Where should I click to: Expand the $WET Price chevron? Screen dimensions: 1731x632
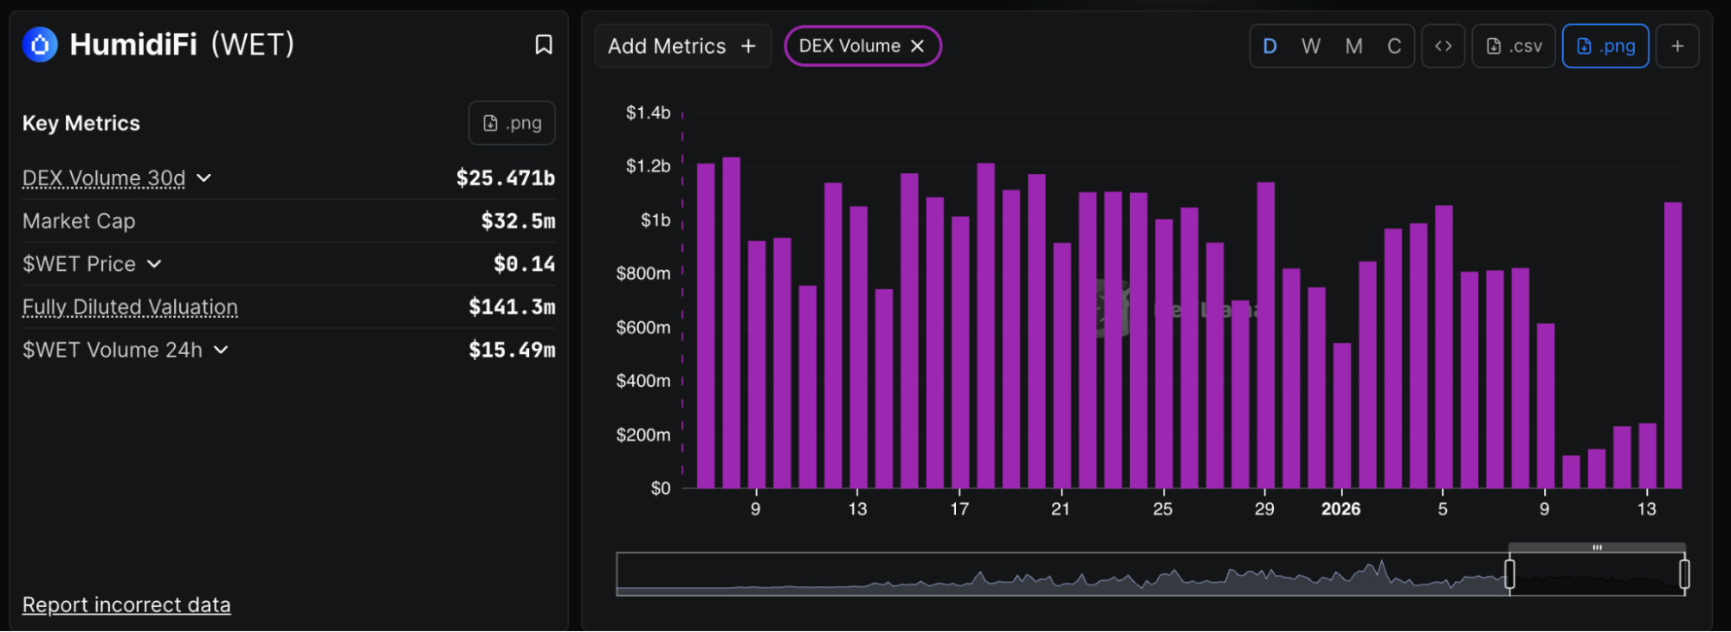point(154,264)
